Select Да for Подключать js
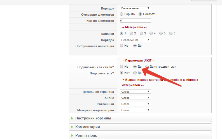This screenshot has width=222, height=139. point(135,73)
